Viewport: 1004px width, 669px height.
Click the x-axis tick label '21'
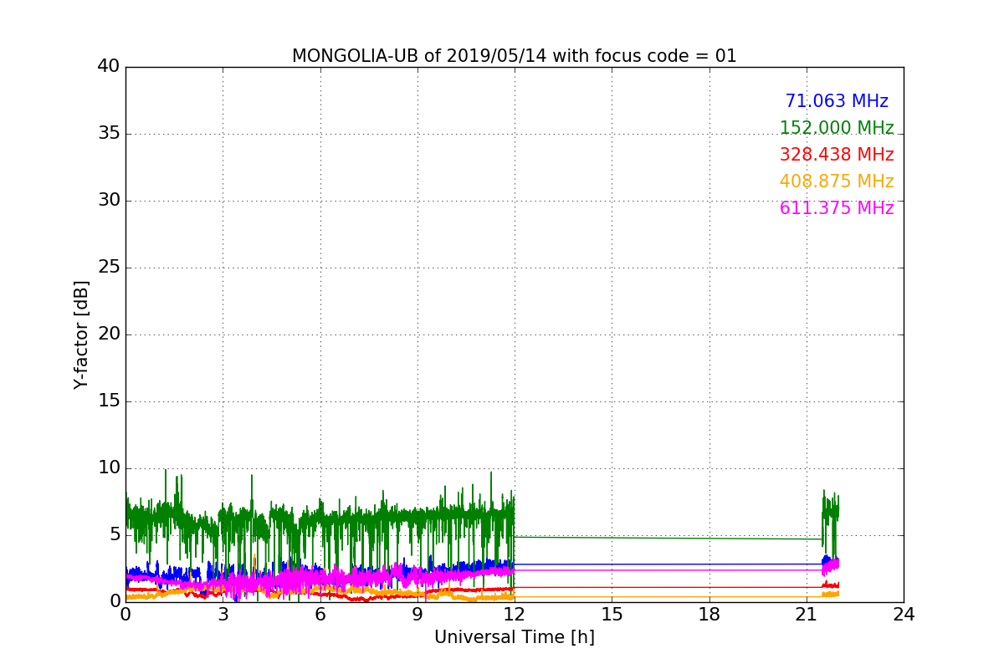[807, 615]
